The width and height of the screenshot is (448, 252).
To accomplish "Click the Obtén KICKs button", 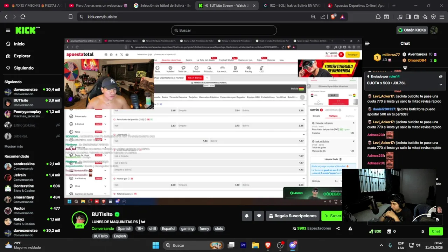I will point(412,30).
